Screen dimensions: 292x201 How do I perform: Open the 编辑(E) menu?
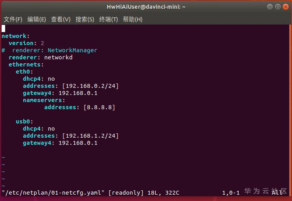pos(37,19)
